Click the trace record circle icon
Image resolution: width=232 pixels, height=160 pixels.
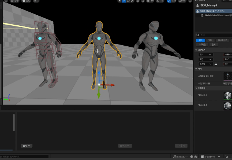(192, 157)
